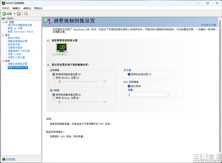Click the 后退 back button label
This screenshot has width=222, height=163.
[9, 14]
